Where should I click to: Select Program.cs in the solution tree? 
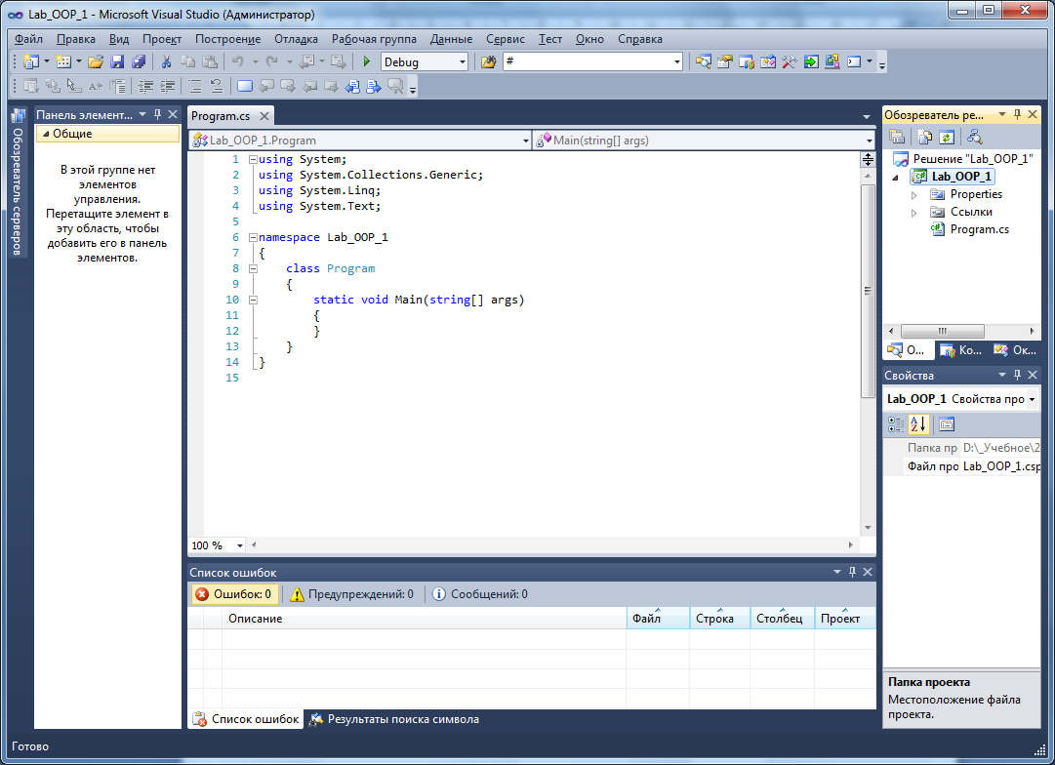[979, 229]
